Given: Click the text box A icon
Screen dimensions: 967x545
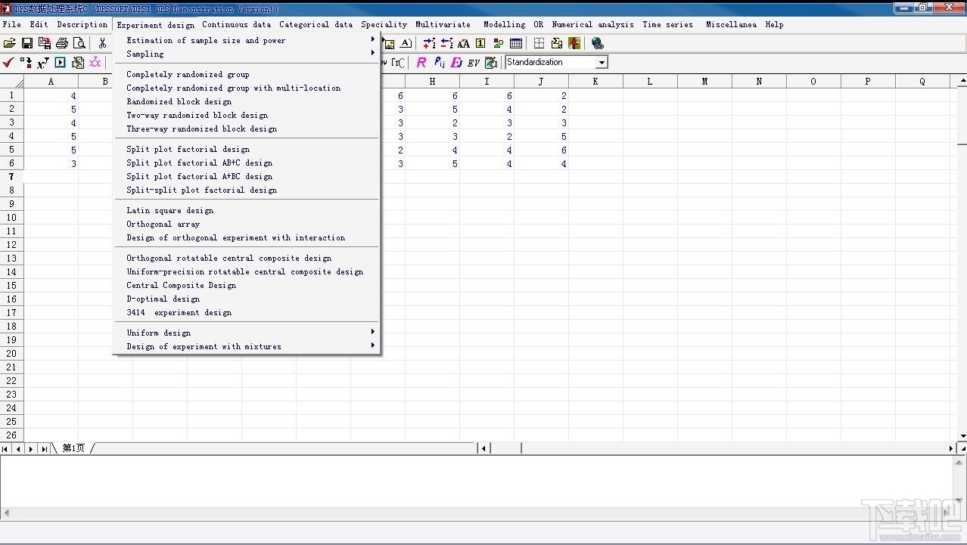Looking at the screenshot, I should (x=406, y=44).
